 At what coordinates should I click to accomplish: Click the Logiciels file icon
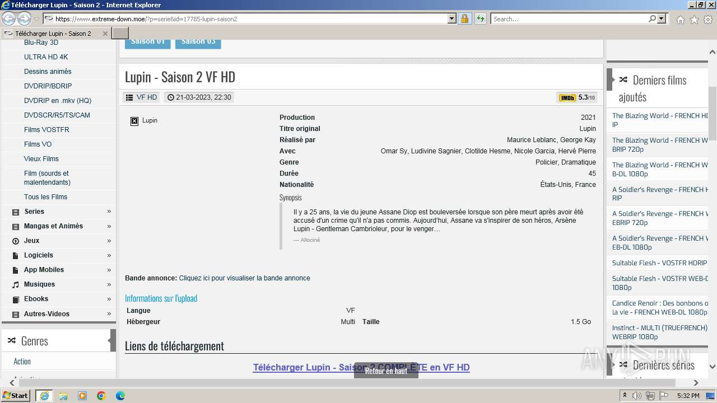(x=16, y=256)
